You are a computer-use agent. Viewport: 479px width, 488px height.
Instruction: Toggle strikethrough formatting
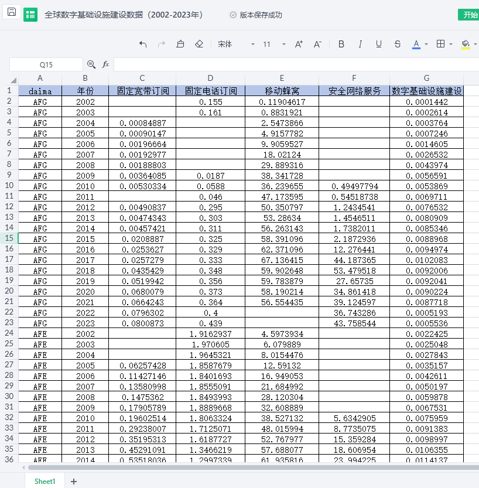point(397,44)
